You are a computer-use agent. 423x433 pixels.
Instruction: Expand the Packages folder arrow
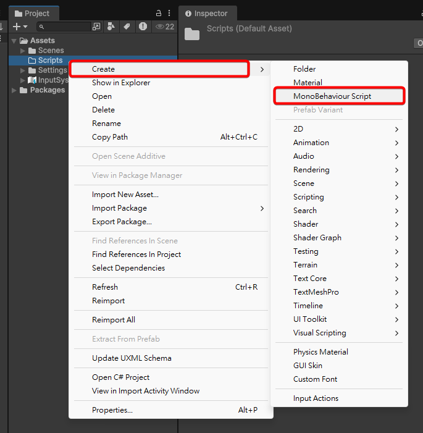click(15, 90)
